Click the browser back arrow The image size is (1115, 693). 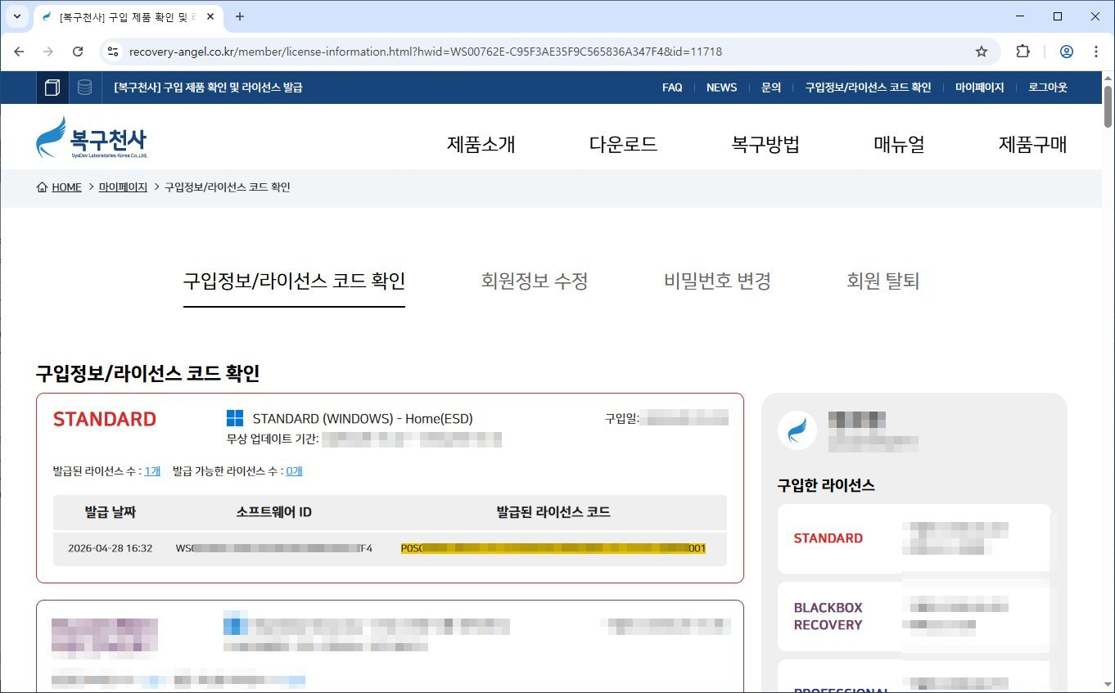point(19,52)
